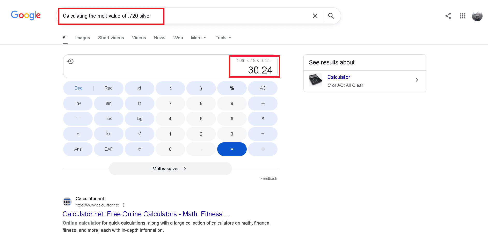The width and height of the screenshot is (488, 245).
Task: Switch back to Deg mode
Action: click(x=78, y=88)
